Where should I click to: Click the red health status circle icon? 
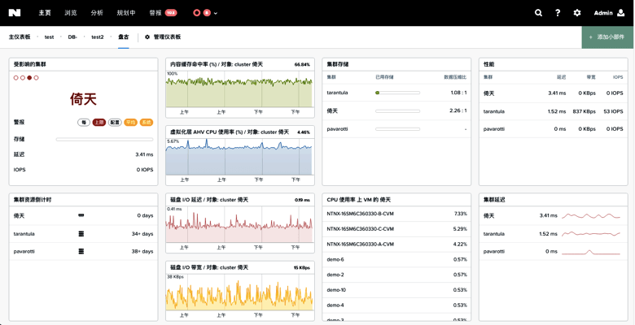[x=197, y=13]
